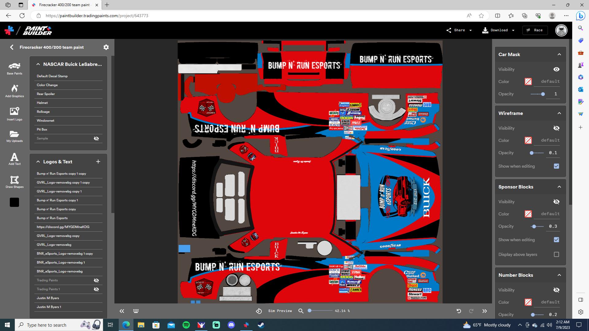Select the Bump n' Run Esports layer
Viewport: 589px width, 331px height.
[52, 218]
